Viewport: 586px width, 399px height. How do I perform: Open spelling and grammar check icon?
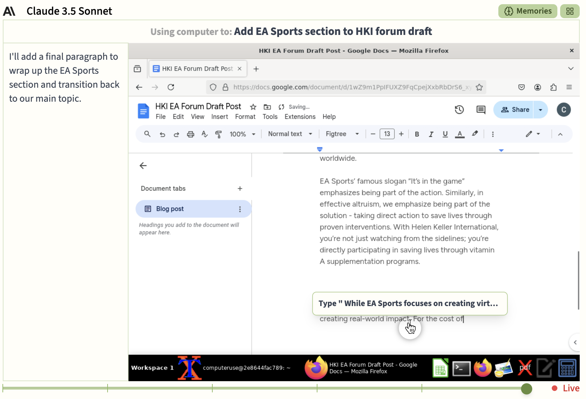[205, 134]
